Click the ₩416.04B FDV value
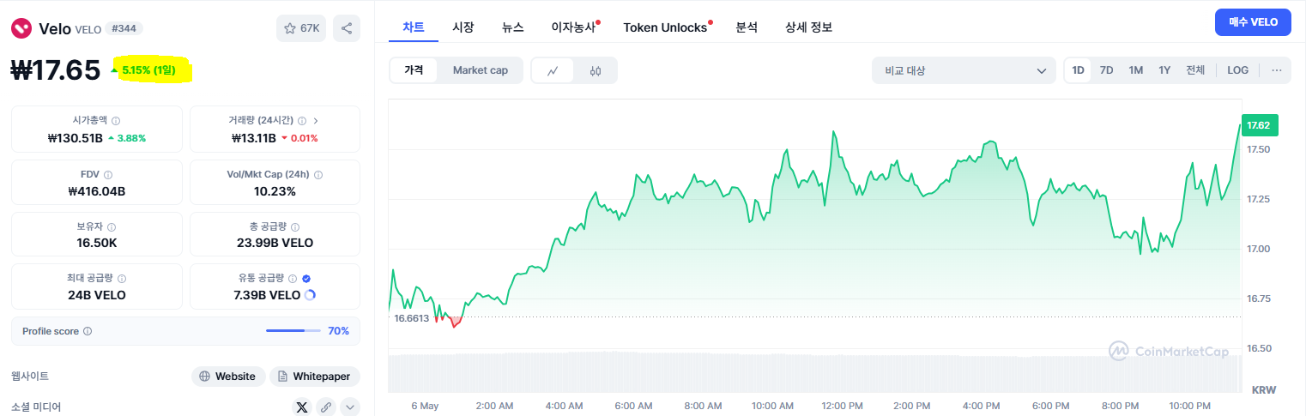The image size is (1306, 416). [96, 191]
